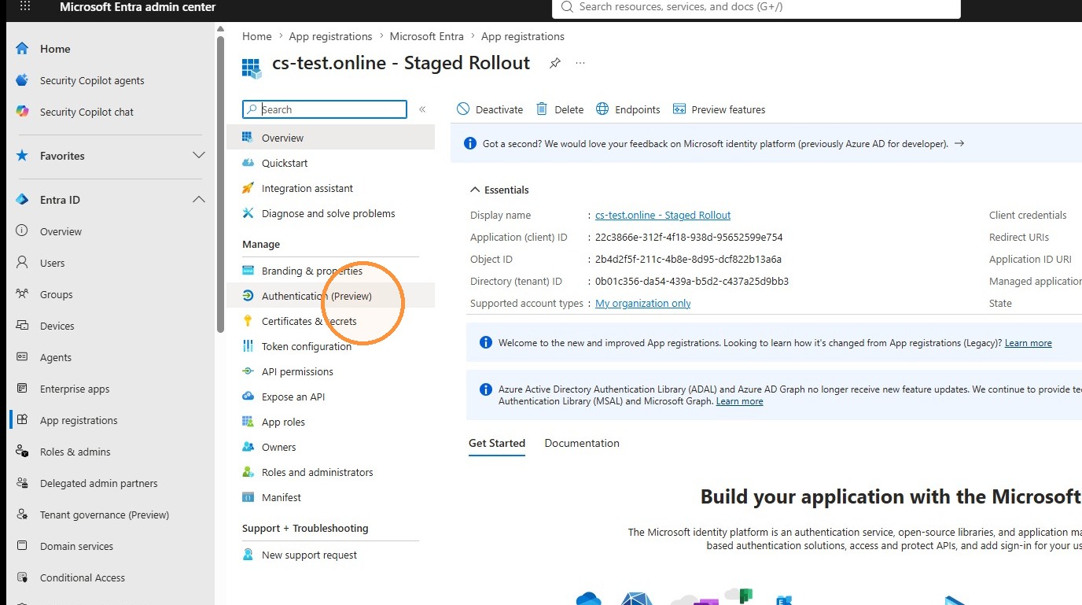Click the Certificates & secrets key icon
This screenshot has height=605, width=1082.
pyautogui.click(x=248, y=321)
